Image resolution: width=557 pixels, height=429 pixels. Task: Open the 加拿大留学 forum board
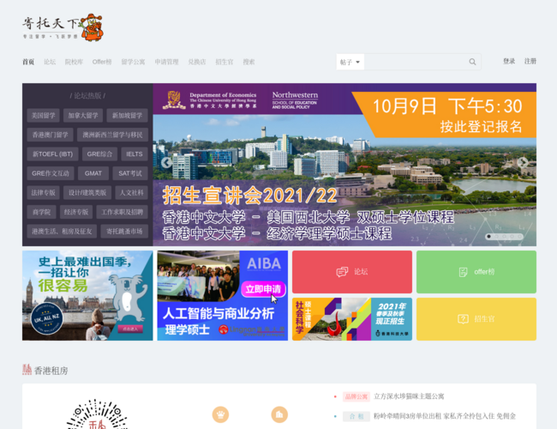coord(83,116)
